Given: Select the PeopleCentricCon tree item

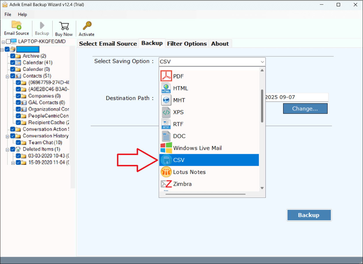Looking at the screenshot, I should tap(49, 116).
